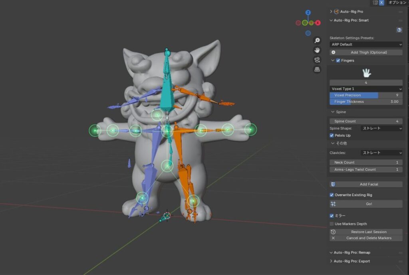Click the X-axis mirror button in header
The image size is (409, 275).
coord(381,2)
